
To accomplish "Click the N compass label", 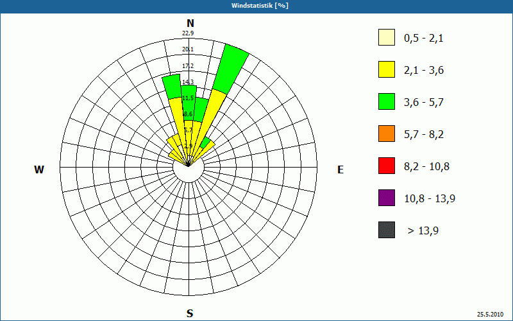I will (190, 23).
